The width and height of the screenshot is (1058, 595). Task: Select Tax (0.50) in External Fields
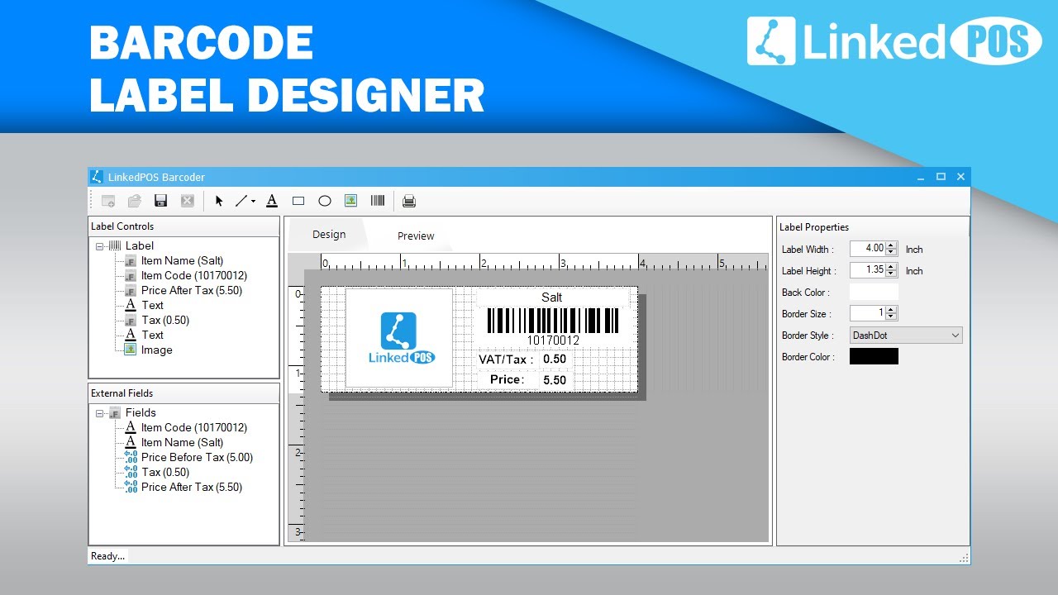165,473
